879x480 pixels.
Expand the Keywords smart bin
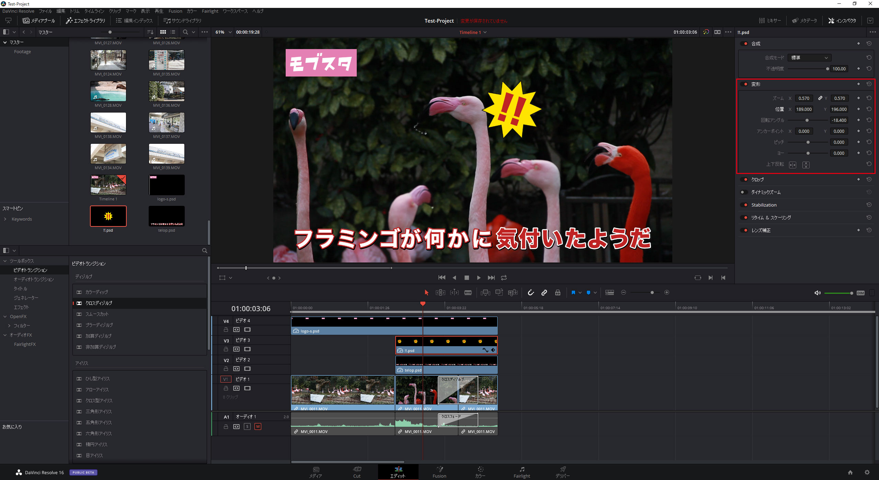click(x=5, y=219)
